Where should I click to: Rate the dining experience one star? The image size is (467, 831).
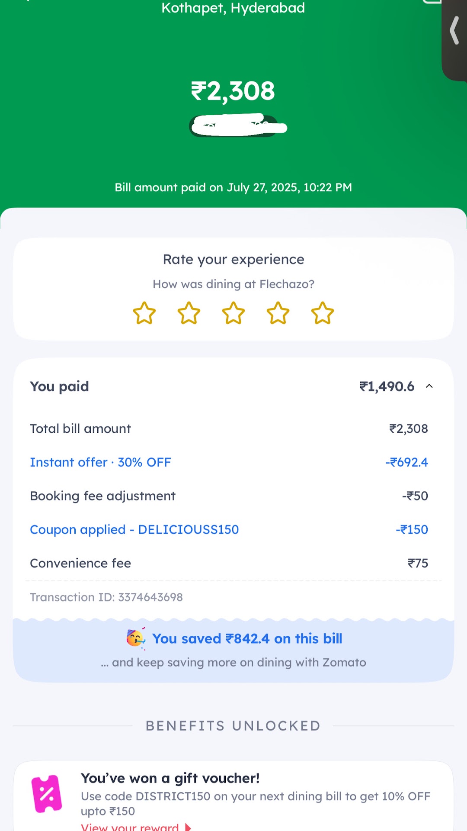click(x=144, y=313)
